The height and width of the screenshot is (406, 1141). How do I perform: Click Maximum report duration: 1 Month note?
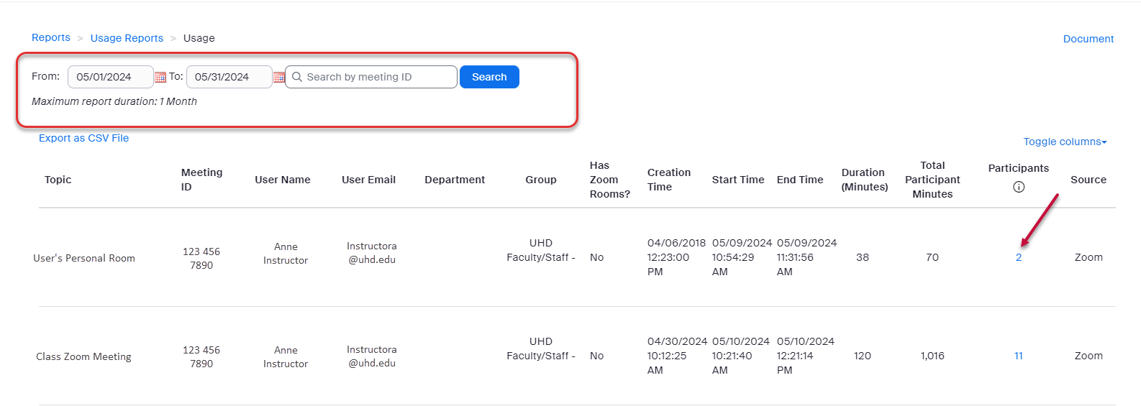(114, 101)
